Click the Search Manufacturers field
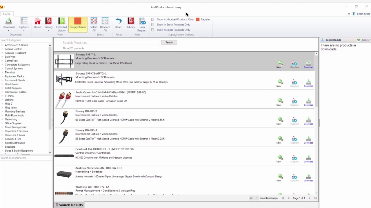This screenshot has width=371, height=208. (26, 158)
